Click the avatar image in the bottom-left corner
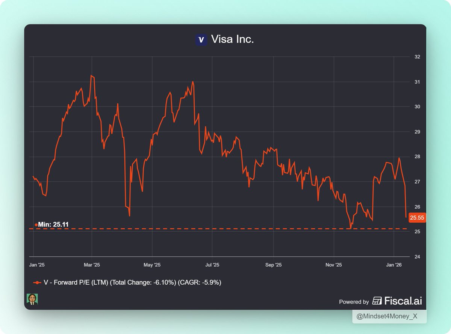This screenshot has height=334, width=451. pyautogui.click(x=32, y=299)
